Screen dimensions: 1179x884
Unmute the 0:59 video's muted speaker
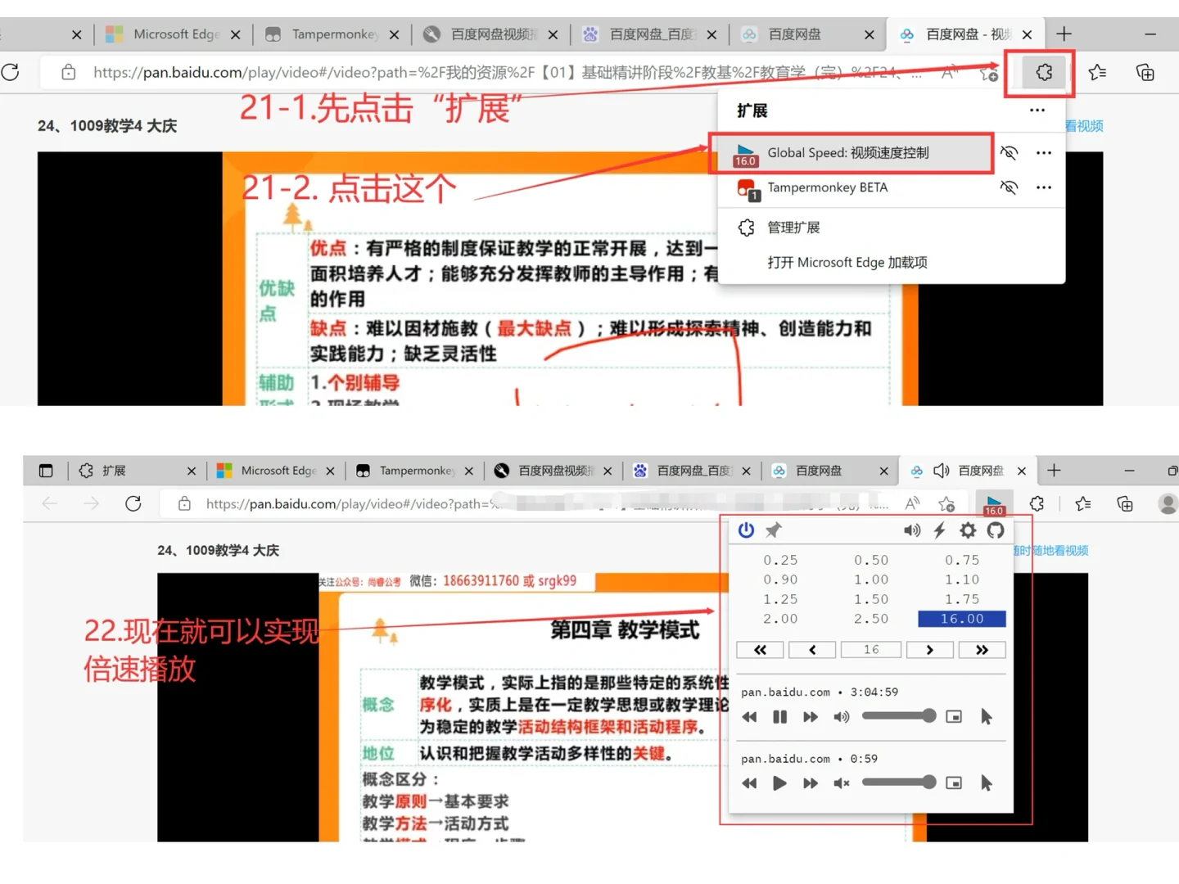point(841,783)
